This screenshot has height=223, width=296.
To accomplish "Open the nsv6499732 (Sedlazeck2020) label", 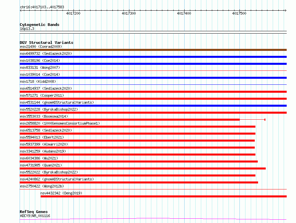I will tap(46, 54).
